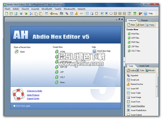
Task: Create new XSLT Files from side panel
Action: [134, 51]
